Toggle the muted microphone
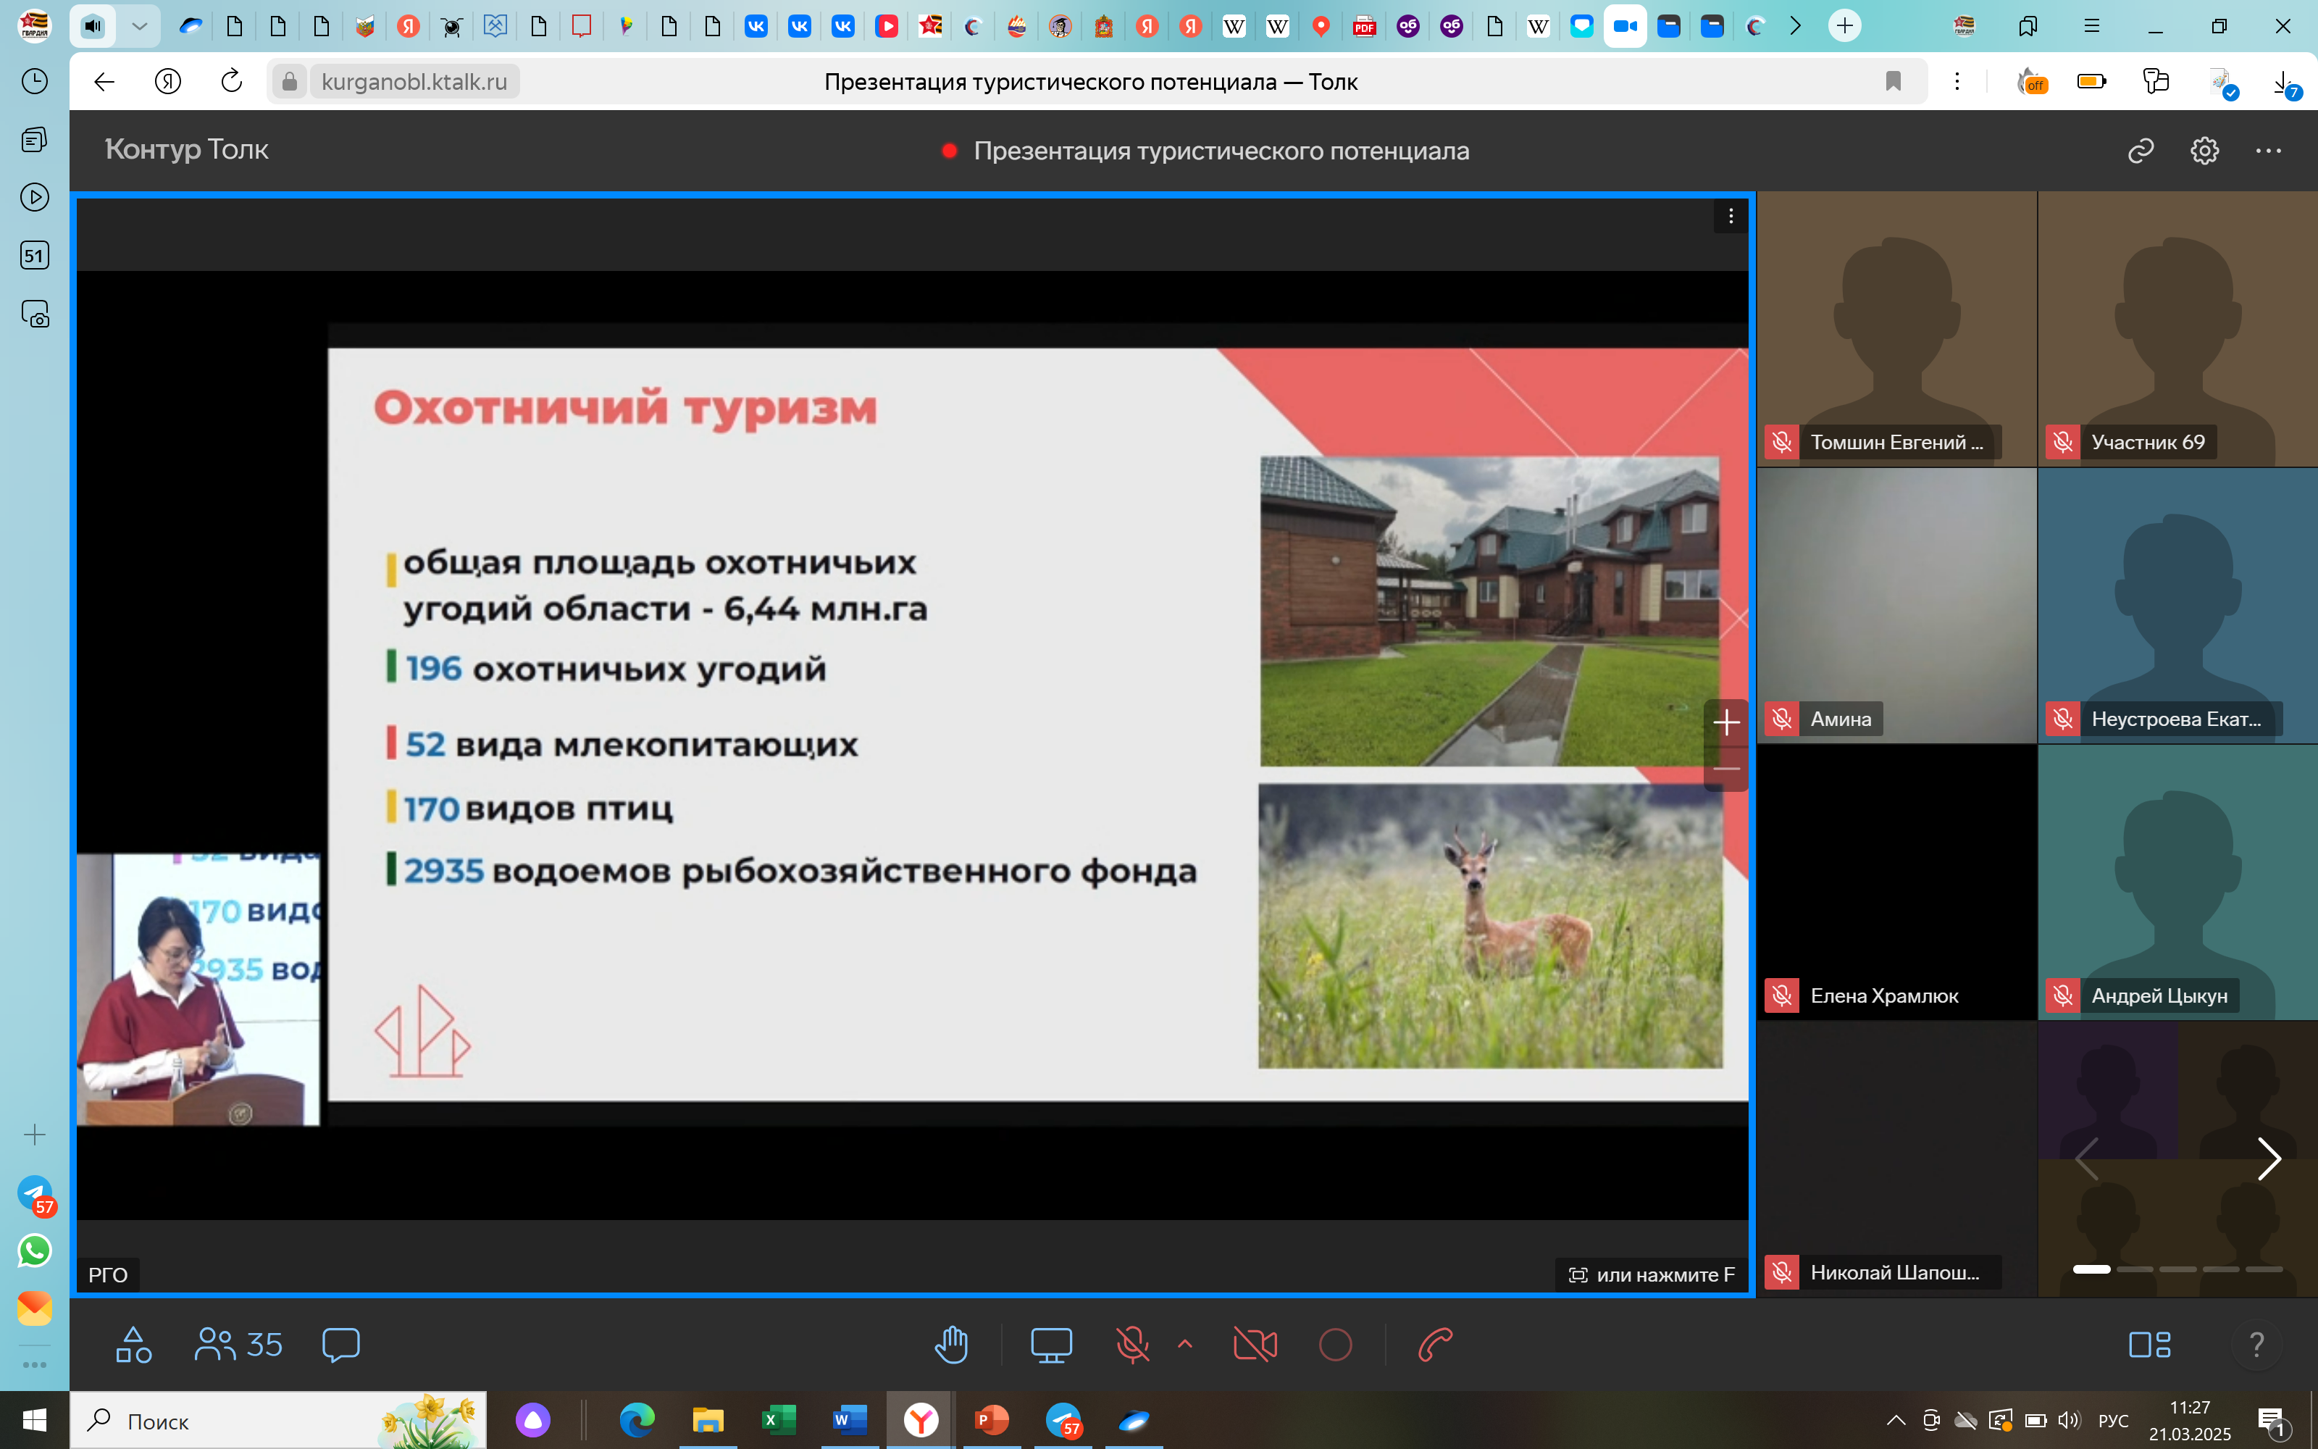Image resolution: width=2318 pixels, height=1449 pixels. [1132, 1345]
